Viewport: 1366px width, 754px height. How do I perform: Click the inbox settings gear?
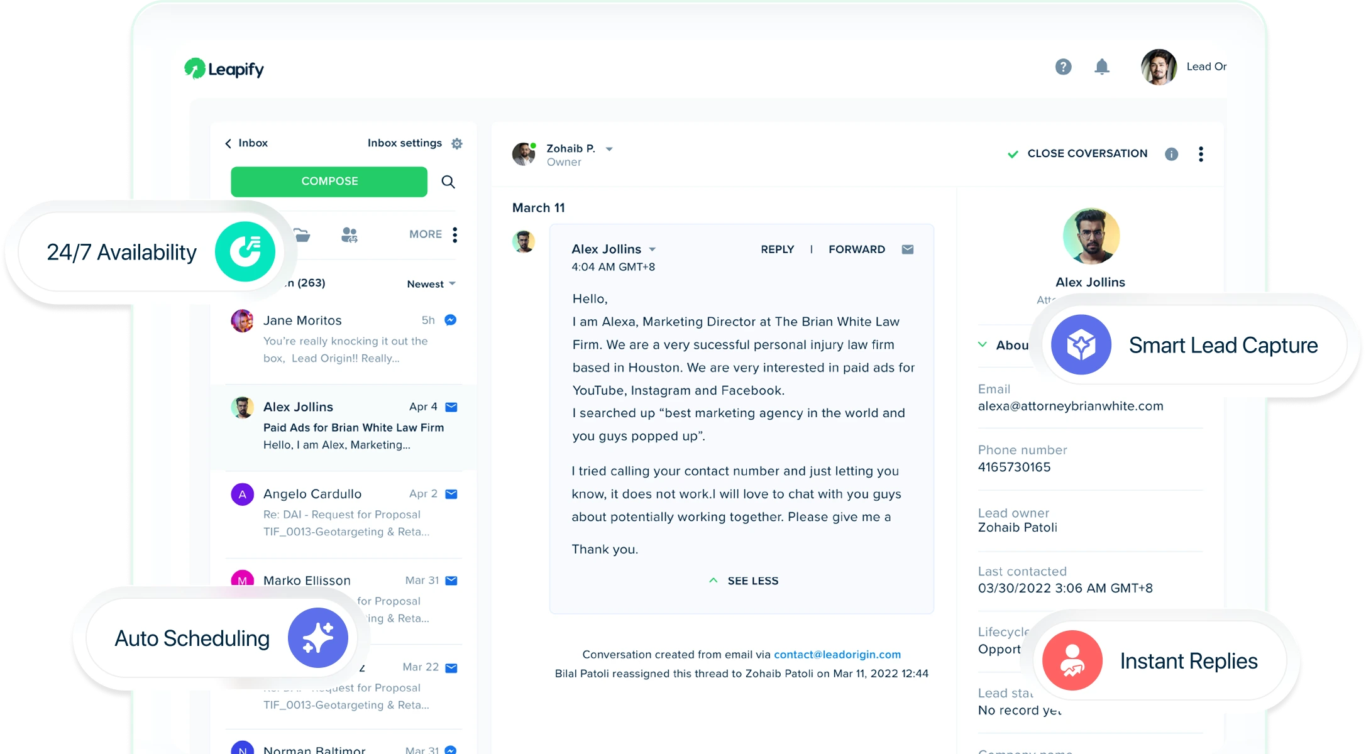456,143
